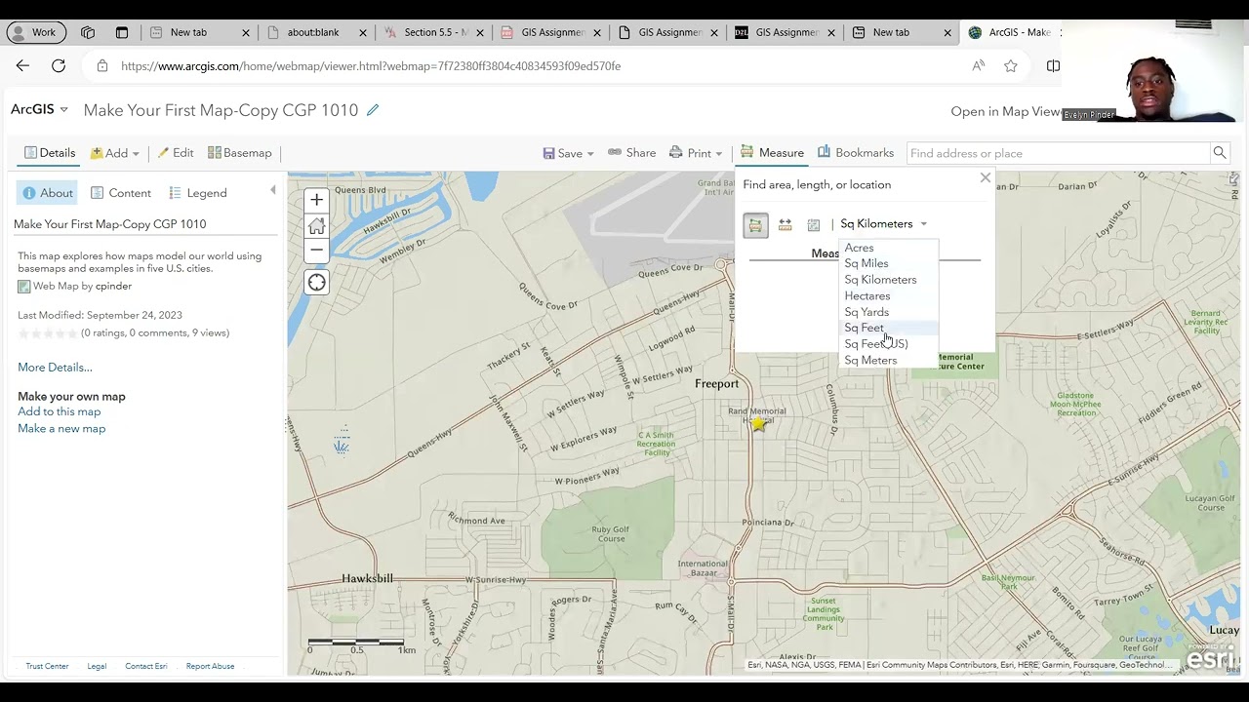Zoom in on the map with plus button

click(316, 201)
